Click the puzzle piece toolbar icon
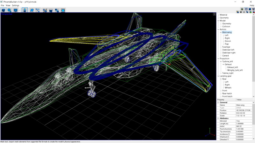The image size is (255, 143). pos(32,10)
